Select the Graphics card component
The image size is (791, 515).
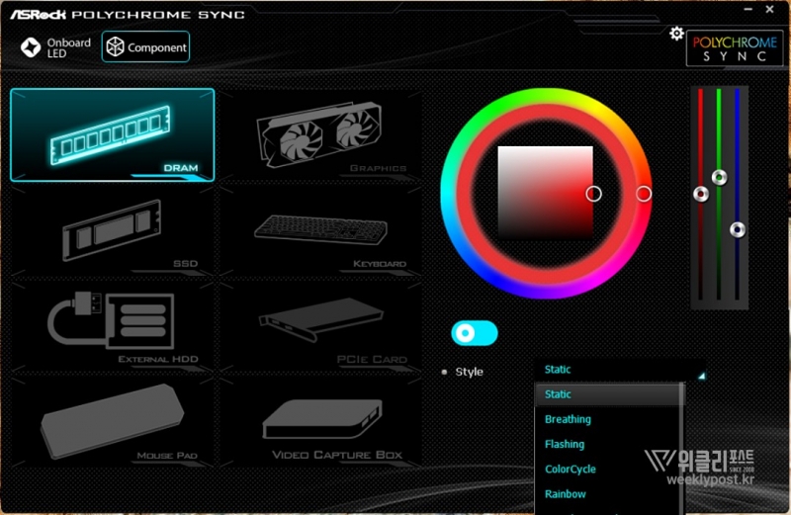click(318, 134)
